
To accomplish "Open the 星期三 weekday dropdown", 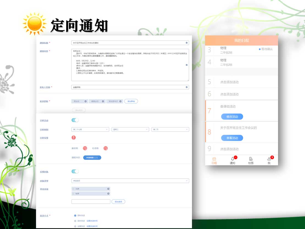I will point(130,129).
